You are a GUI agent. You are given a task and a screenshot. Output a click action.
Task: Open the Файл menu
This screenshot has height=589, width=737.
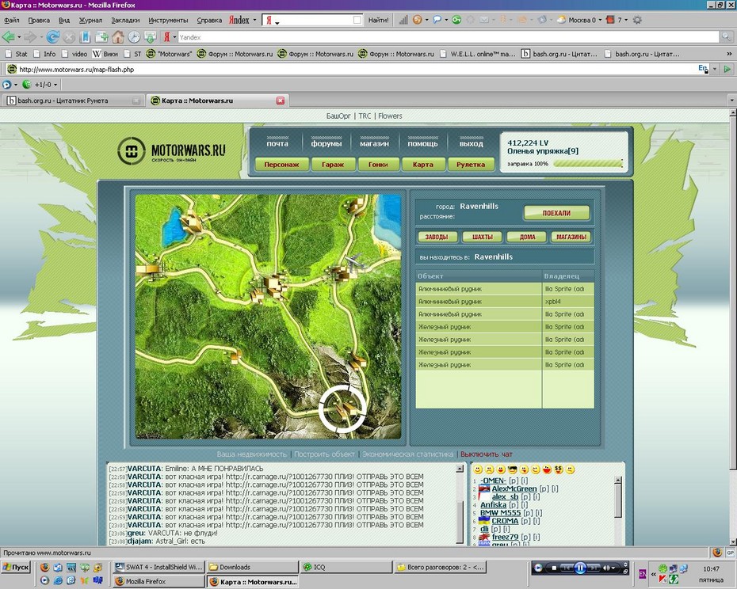pos(12,20)
